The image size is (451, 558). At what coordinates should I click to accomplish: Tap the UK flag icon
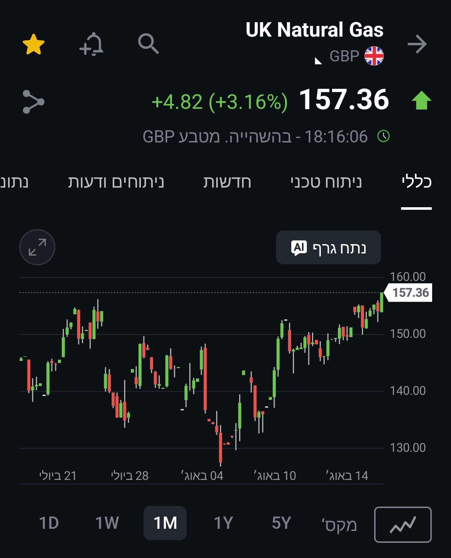pos(374,56)
